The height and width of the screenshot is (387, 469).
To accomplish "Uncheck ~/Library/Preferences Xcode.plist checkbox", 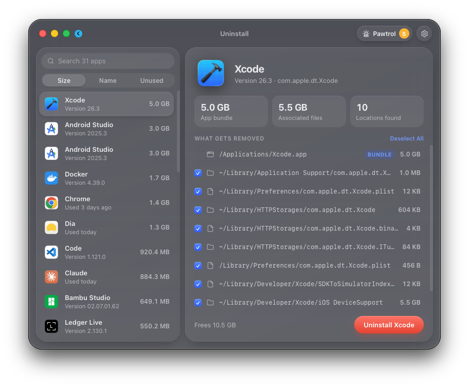I will pos(198,191).
